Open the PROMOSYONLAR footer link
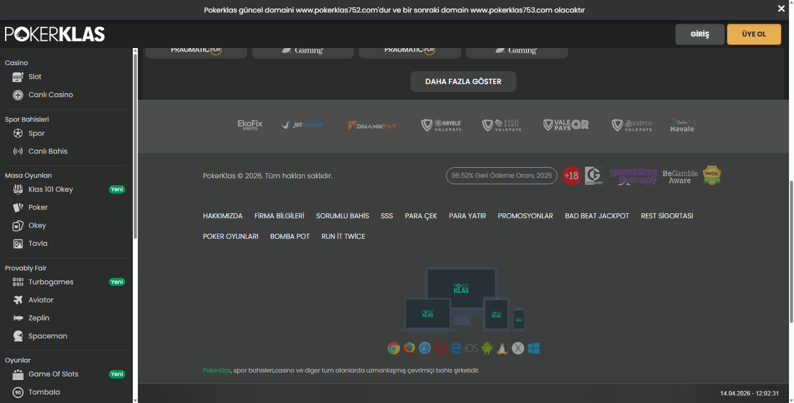The height and width of the screenshot is (403, 794). pyautogui.click(x=525, y=216)
